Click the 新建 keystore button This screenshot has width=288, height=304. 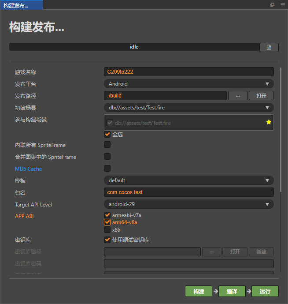(x=261, y=251)
